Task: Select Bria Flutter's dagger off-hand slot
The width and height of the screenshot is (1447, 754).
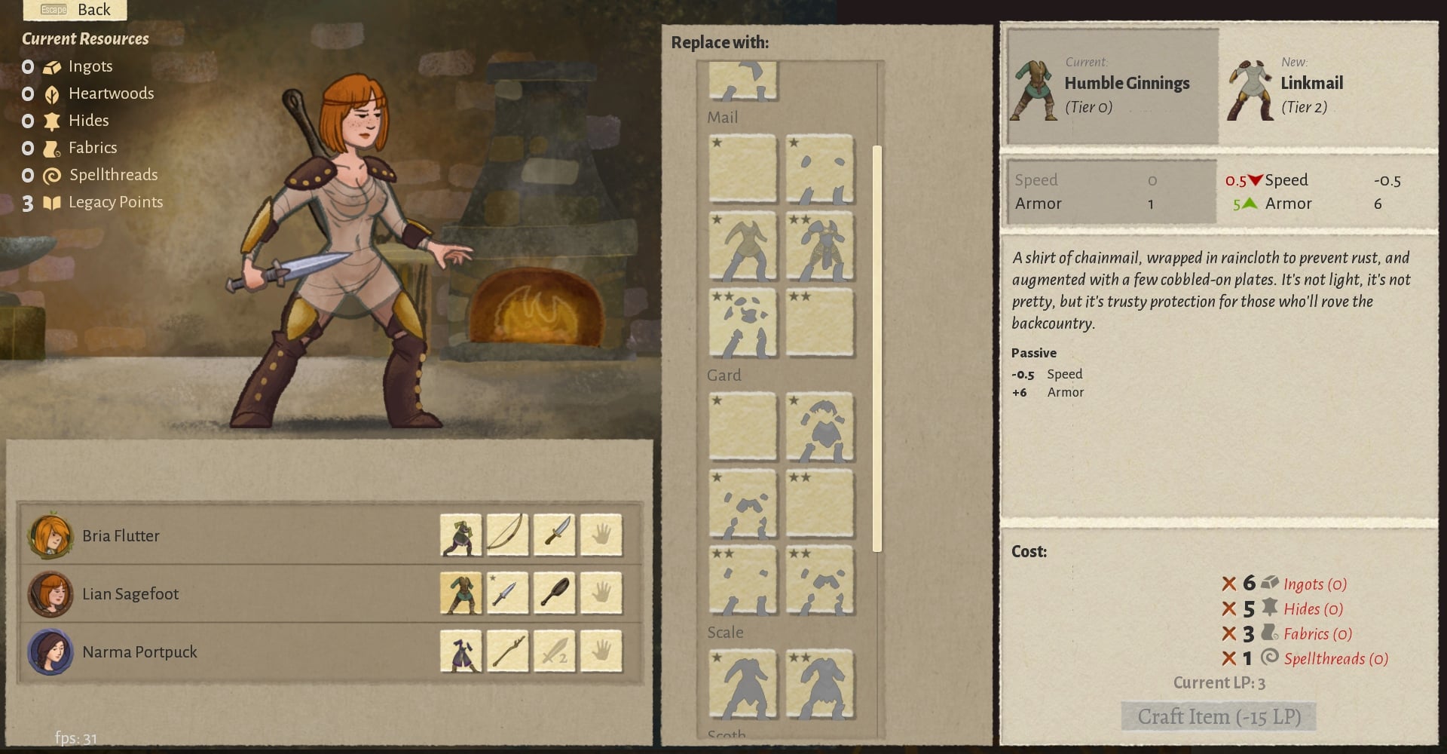Action: coord(555,535)
